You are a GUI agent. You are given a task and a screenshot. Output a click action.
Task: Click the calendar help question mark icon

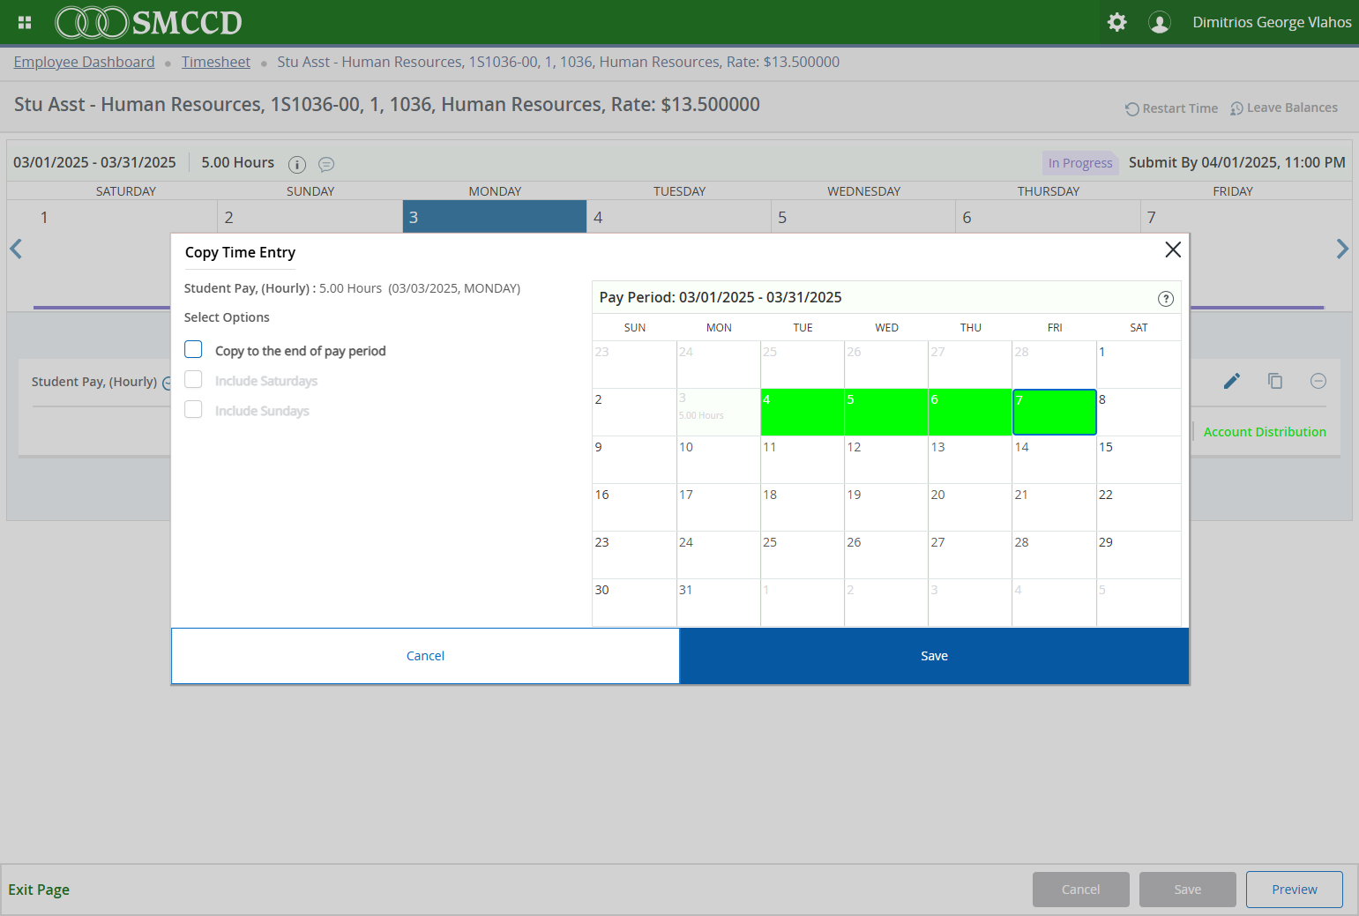pos(1166,299)
